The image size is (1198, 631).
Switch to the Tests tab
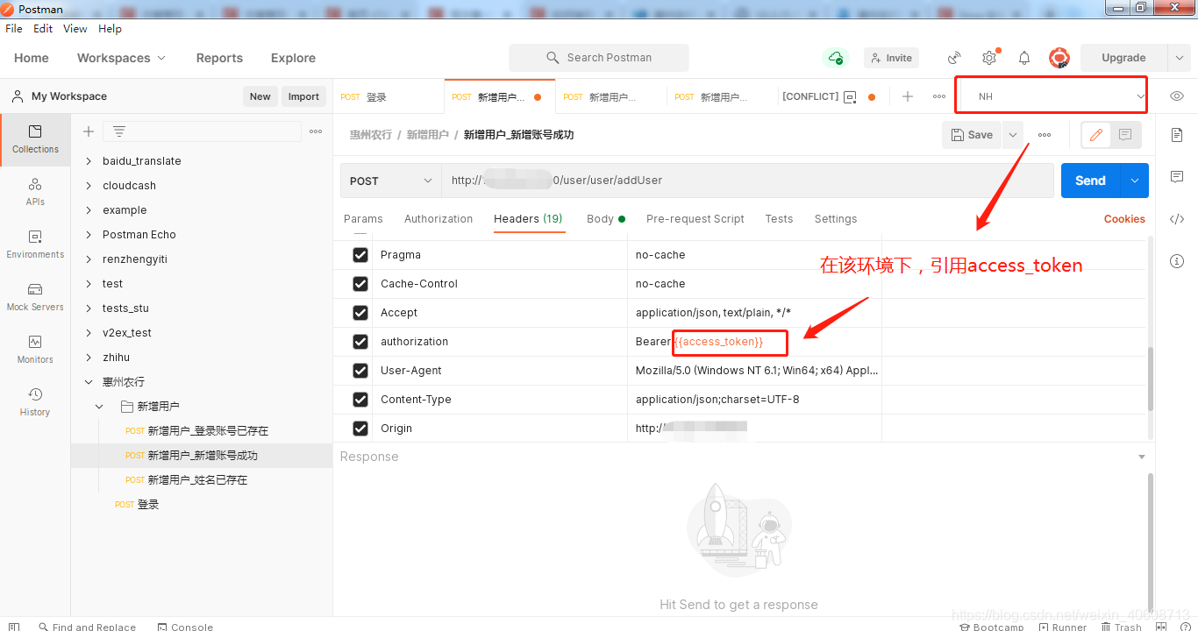click(779, 219)
